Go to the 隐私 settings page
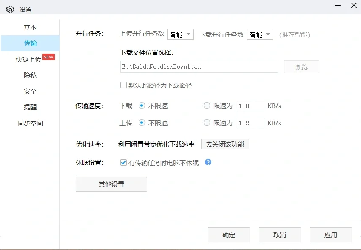 [30, 75]
